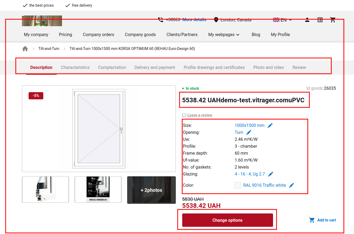
Task: Click the Id goods:26035 text
Action: point(321,88)
